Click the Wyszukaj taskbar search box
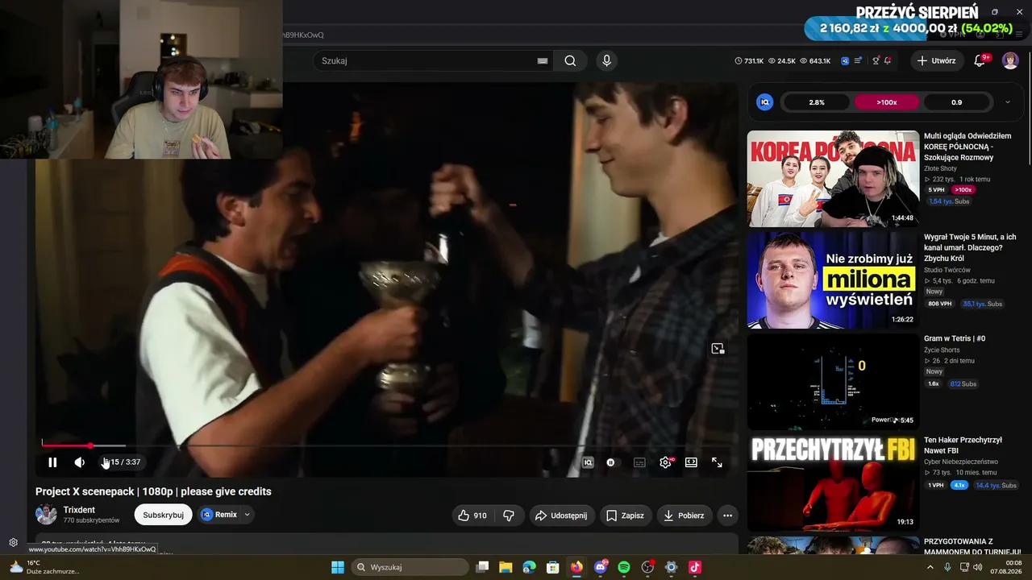This screenshot has width=1032, height=580. pyautogui.click(x=410, y=567)
